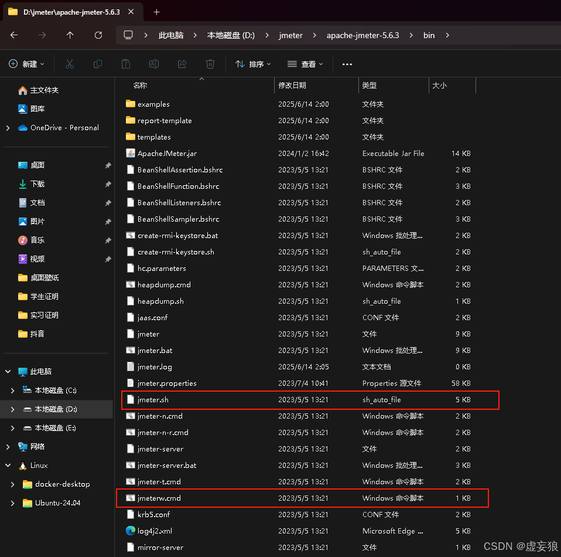561x557 pixels.
Task: Select BeanShellAssertion.bshrc file
Action: tap(180, 170)
